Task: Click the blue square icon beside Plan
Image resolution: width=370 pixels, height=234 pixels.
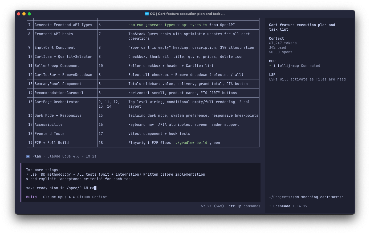Action: 28,156
